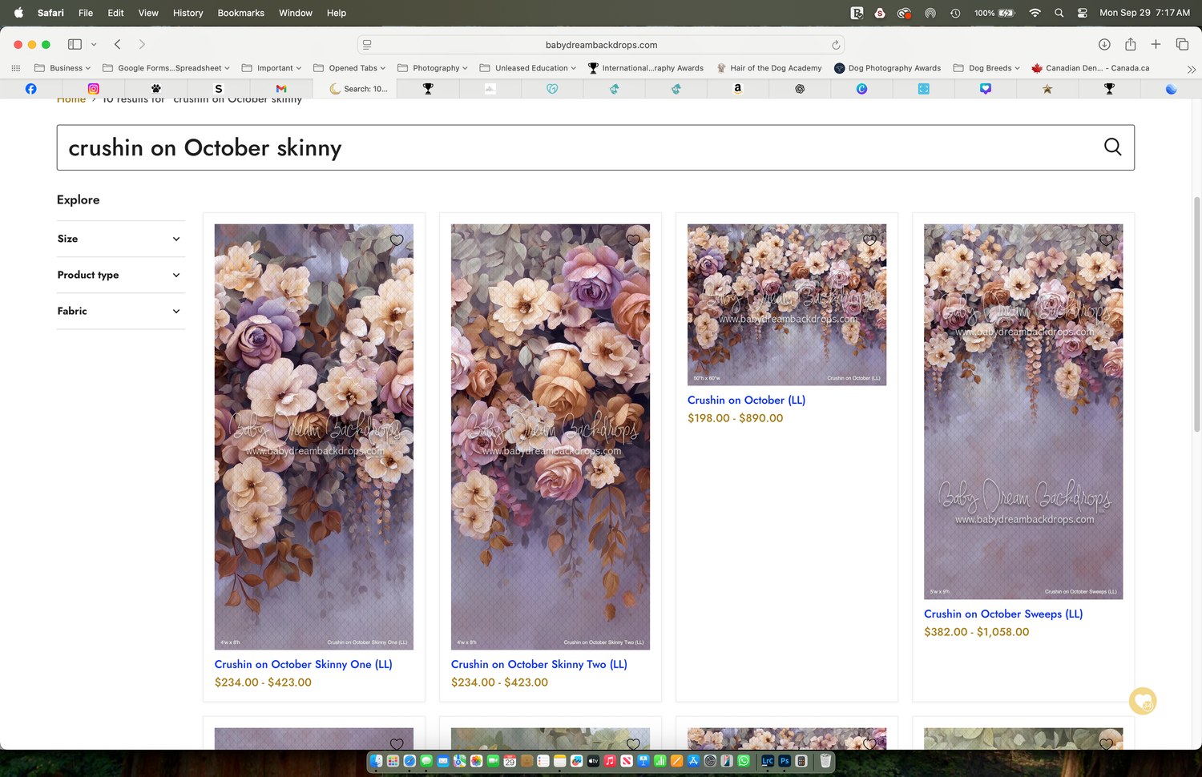Reload the page with the refresh icon
Screen dimensions: 1202x777
point(835,45)
